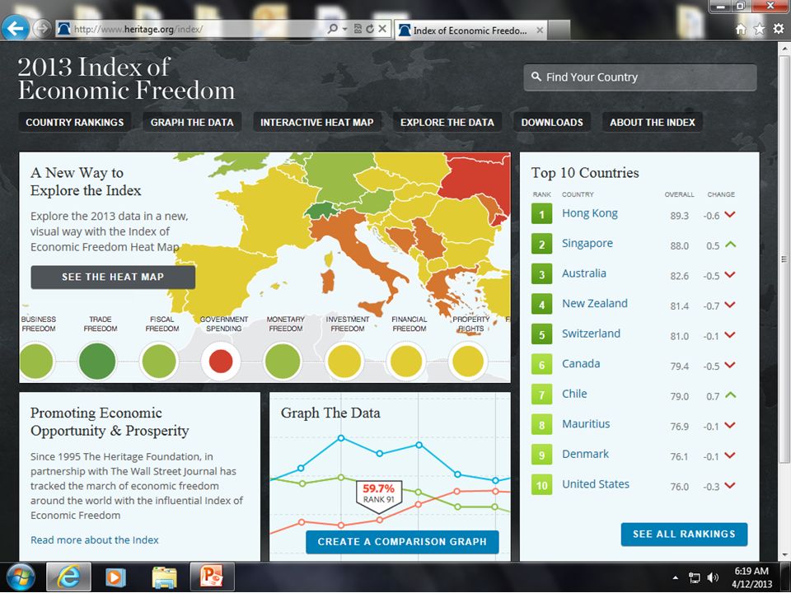
Task: Open the browser Home icon
Action: [741, 30]
